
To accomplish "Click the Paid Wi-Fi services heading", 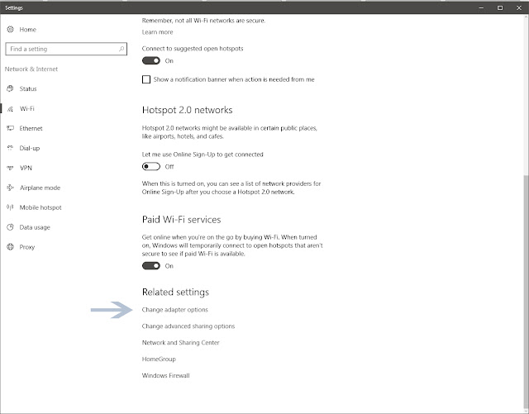I will point(182,220).
